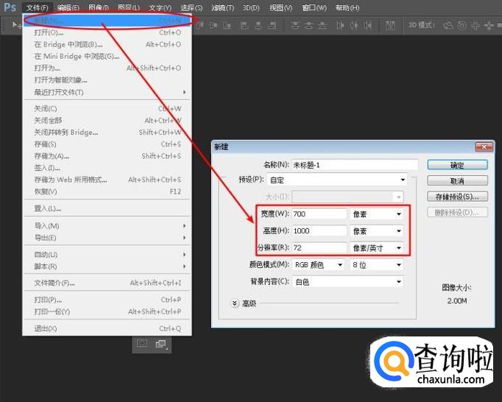502x402 pixels.
Task: Choose 打开(O)... from the File menu
Action: (107, 32)
